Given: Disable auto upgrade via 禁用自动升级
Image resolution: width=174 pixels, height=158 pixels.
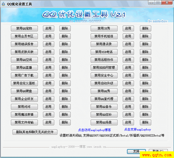Looking at the screenshot, I should (104, 83).
